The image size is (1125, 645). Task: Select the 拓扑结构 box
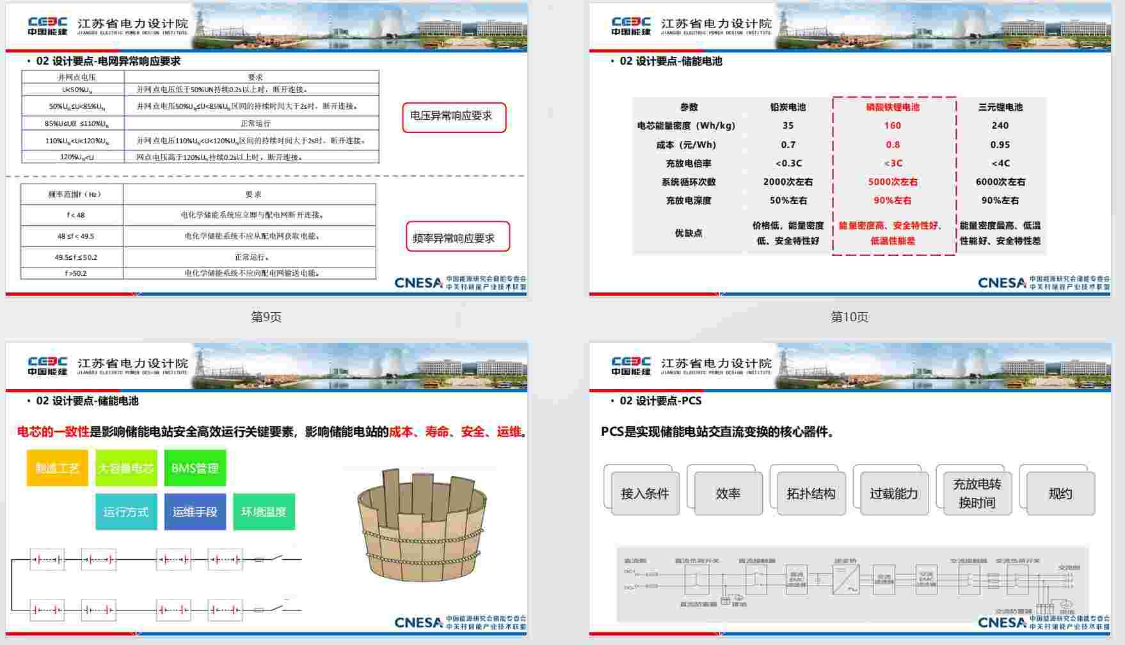click(811, 493)
